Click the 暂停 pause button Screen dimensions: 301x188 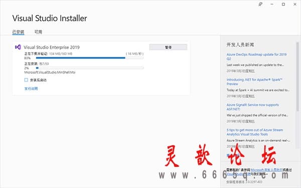168,47
